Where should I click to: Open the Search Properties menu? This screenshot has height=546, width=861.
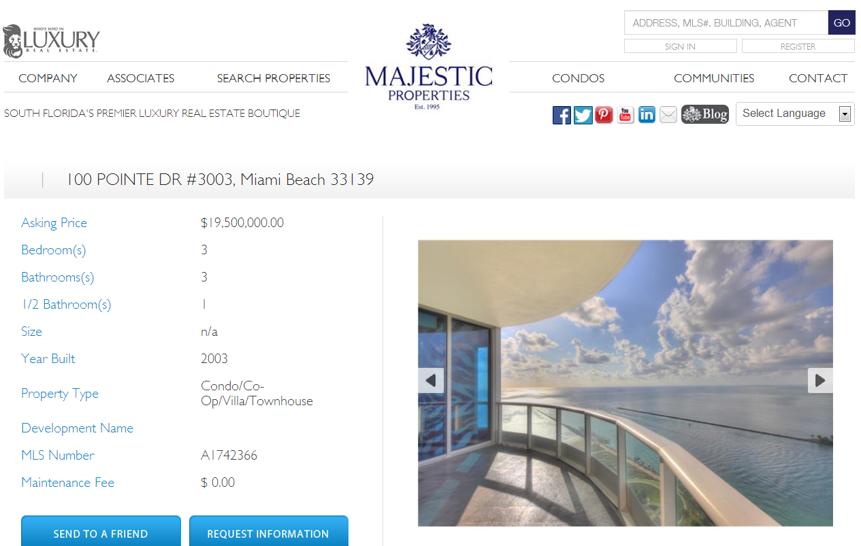click(x=274, y=78)
